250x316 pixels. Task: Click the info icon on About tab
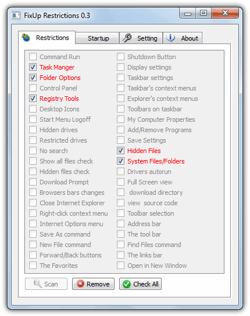coord(171,38)
